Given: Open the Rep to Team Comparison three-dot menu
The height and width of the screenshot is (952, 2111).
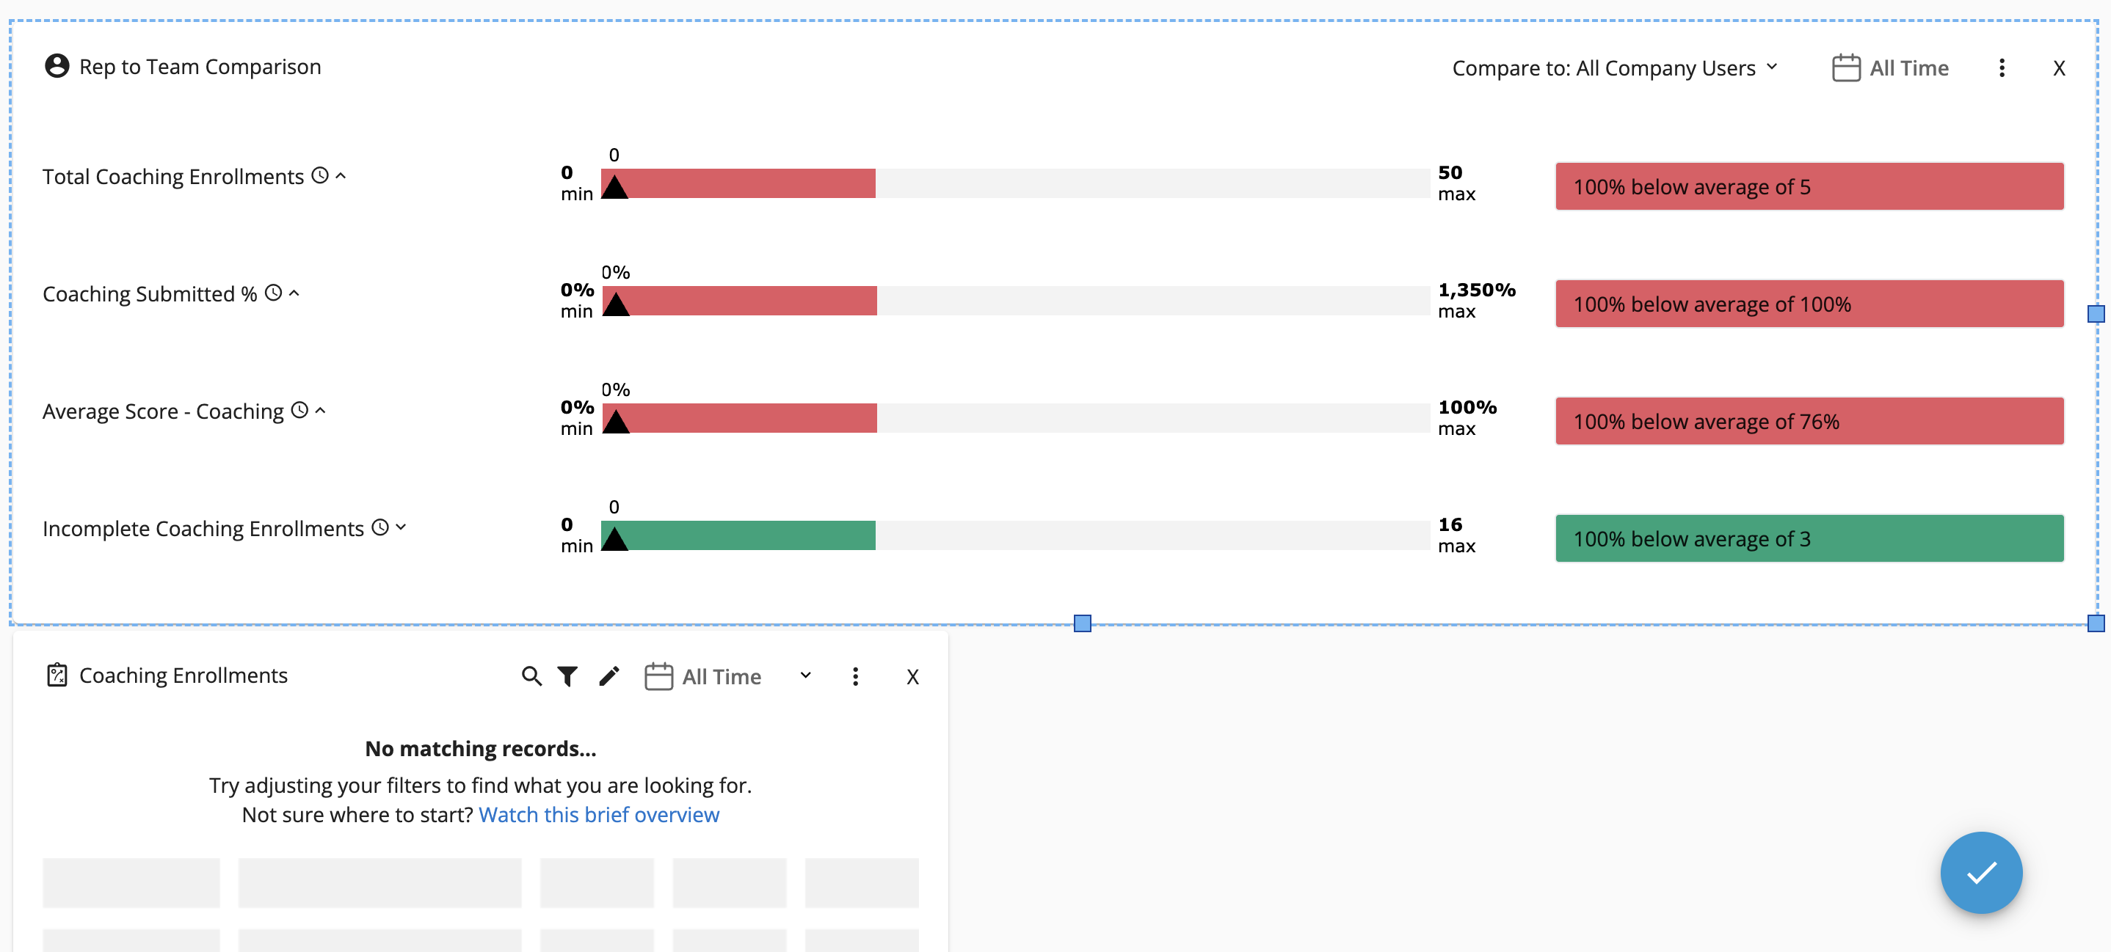Looking at the screenshot, I should point(2001,68).
